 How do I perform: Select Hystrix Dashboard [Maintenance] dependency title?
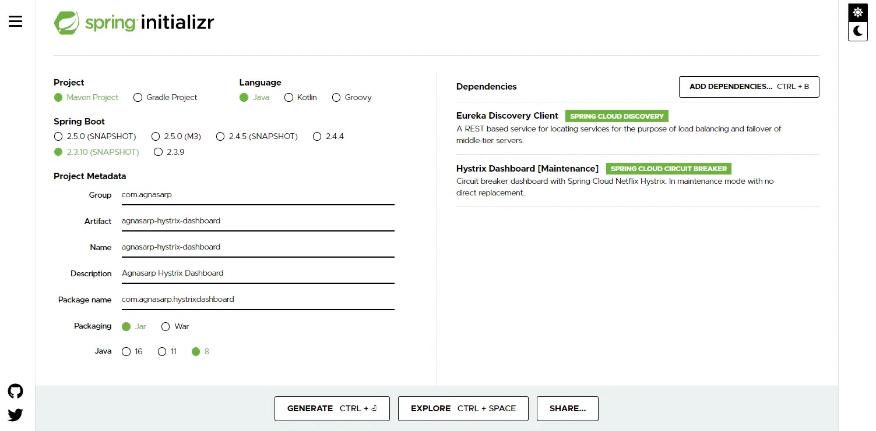527,169
